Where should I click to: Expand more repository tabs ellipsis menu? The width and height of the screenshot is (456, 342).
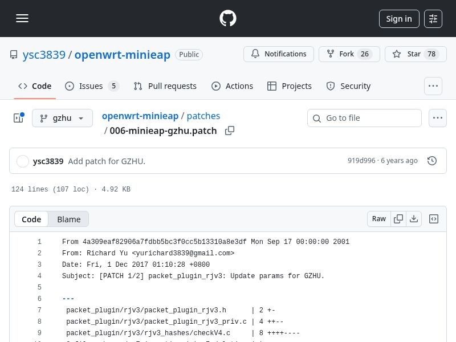(433, 86)
